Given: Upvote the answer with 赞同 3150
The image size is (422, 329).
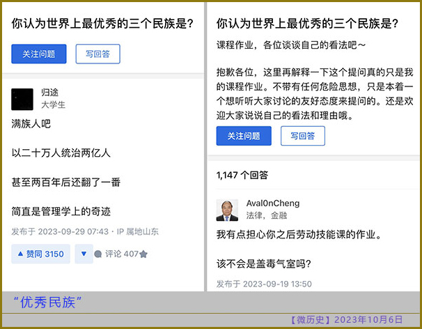Looking at the screenshot, I should 40,254.
